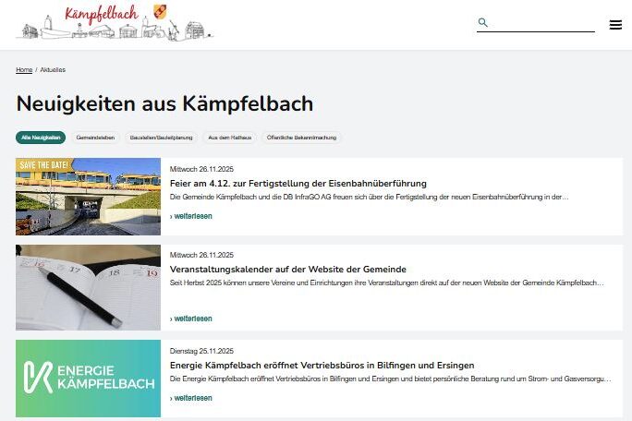This screenshot has width=632, height=421.
Task: Filter by Gemeindeleben
Action: tap(95, 138)
